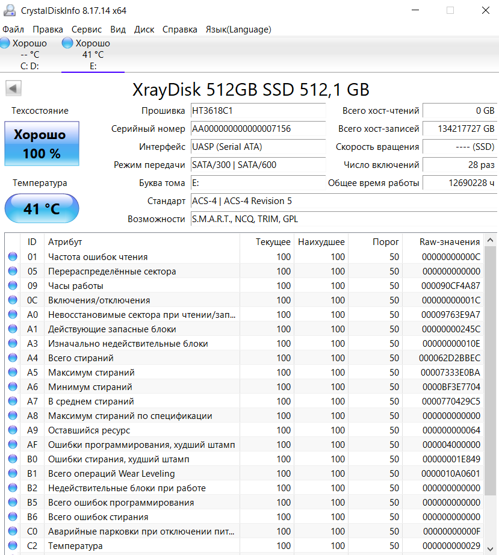Click the interface field UASP (Serial ATA)
499x555 pixels.
click(x=258, y=147)
